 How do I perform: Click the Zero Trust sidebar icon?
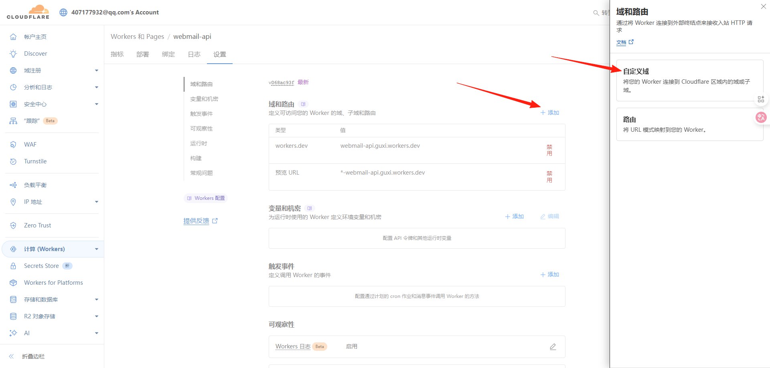[x=13, y=225]
